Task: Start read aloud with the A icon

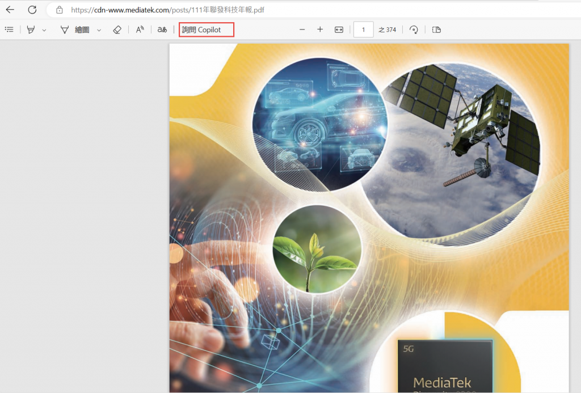Action: [140, 29]
